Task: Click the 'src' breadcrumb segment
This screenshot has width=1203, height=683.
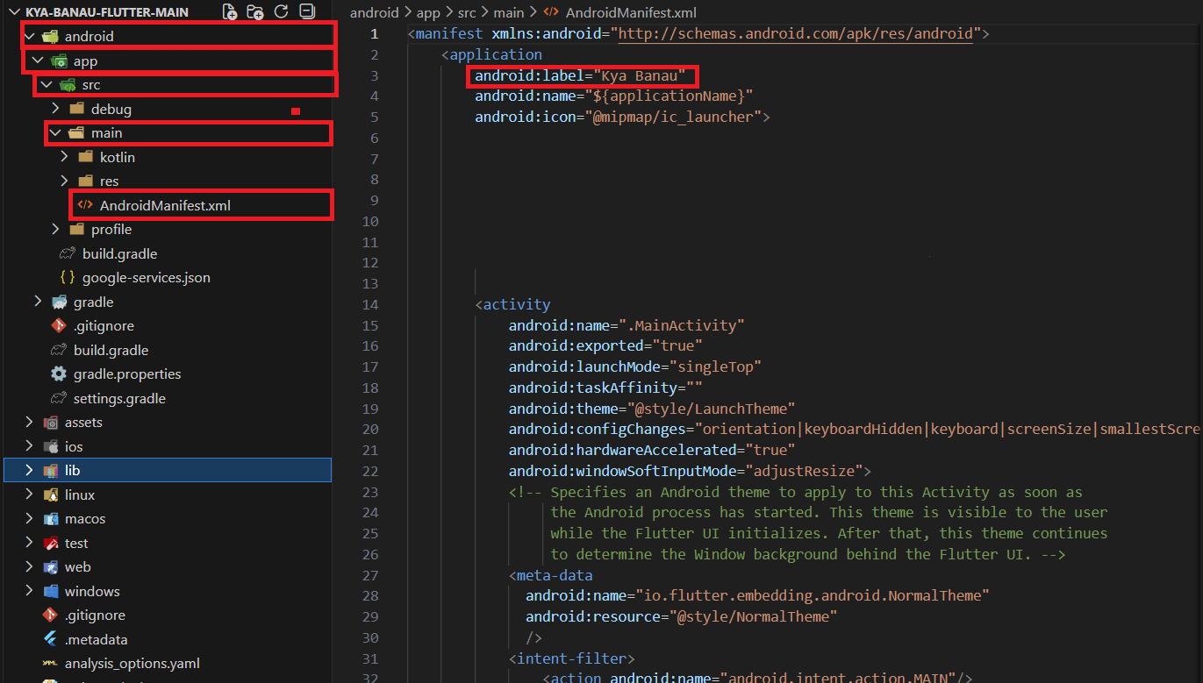Action: [x=469, y=12]
